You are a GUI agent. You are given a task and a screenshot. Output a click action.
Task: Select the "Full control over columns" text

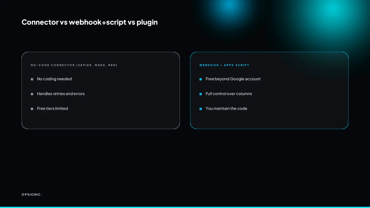click(x=229, y=94)
